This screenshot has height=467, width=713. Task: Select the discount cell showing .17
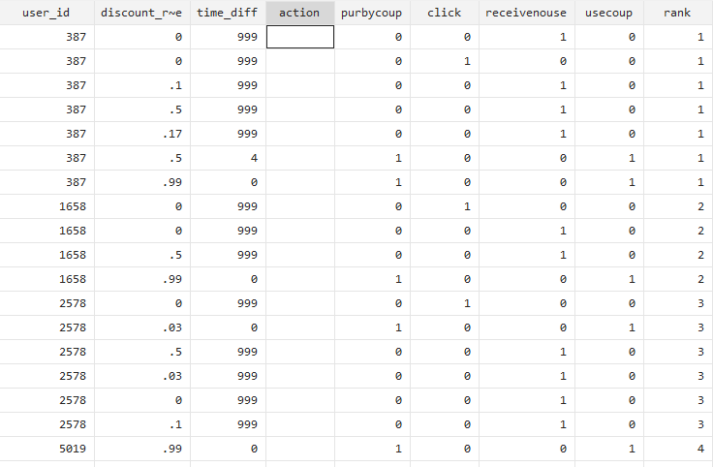click(141, 134)
